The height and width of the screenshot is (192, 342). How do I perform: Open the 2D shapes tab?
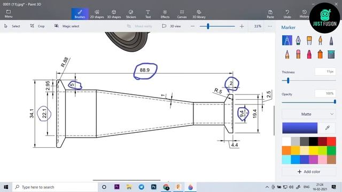coord(97,14)
